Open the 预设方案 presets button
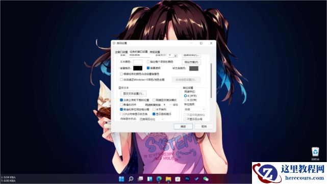The image size is (327, 184). tap(191, 62)
